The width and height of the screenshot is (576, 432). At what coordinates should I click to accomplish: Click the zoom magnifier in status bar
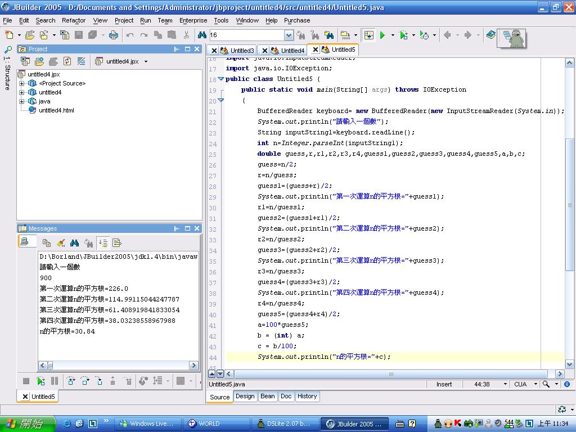(546, 384)
